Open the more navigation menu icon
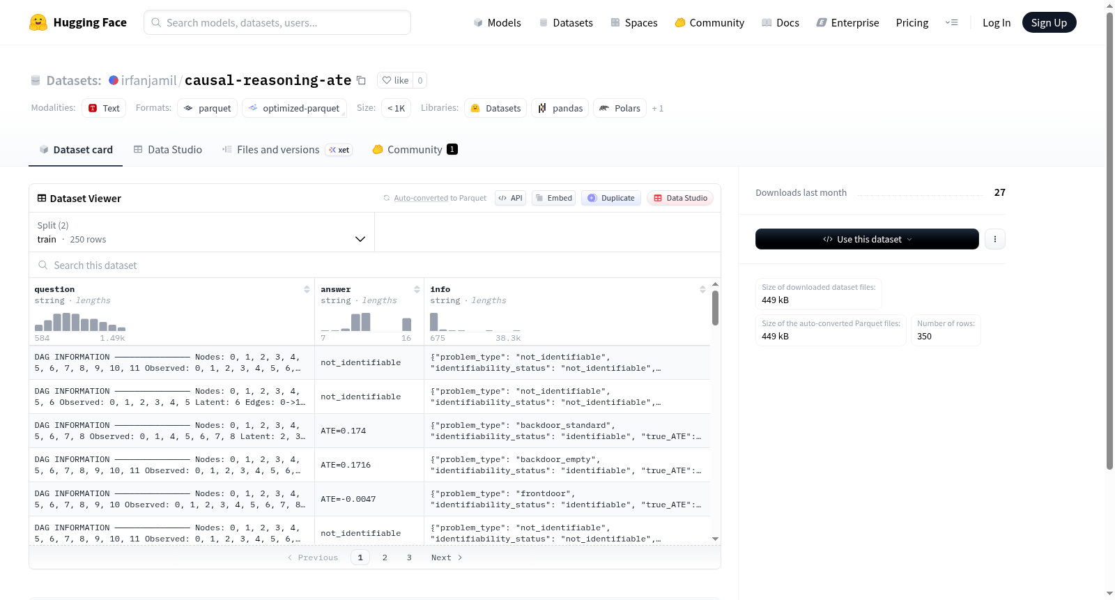The height and width of the screenshot is (600, 1115). (x=951, y=22)
